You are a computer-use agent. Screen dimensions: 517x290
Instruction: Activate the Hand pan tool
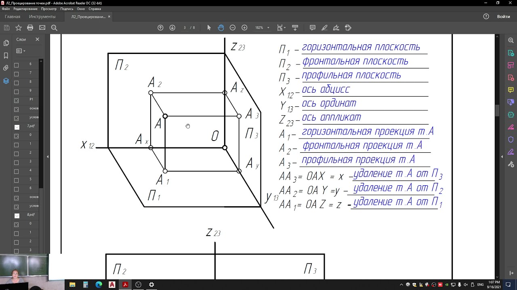pyautogui.click(x=221, y=28)
